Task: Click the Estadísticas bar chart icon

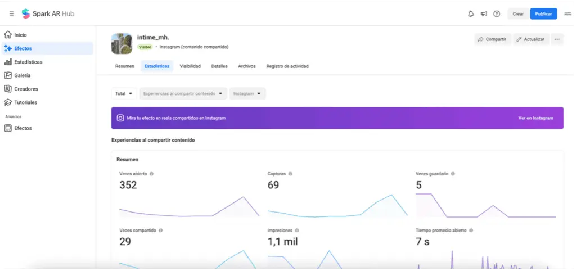Action: [8, 62]
